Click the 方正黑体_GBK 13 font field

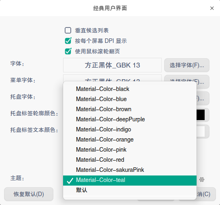click(112, 65)
